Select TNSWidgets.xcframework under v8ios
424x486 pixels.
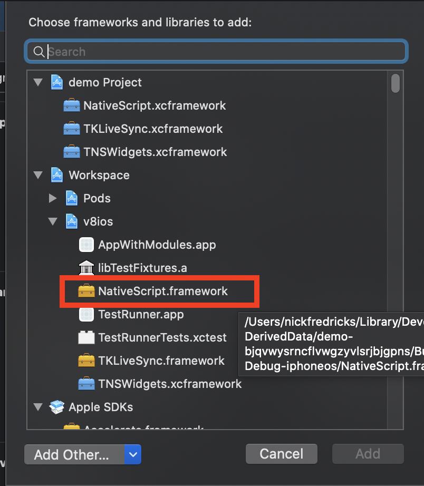(170, 384)
